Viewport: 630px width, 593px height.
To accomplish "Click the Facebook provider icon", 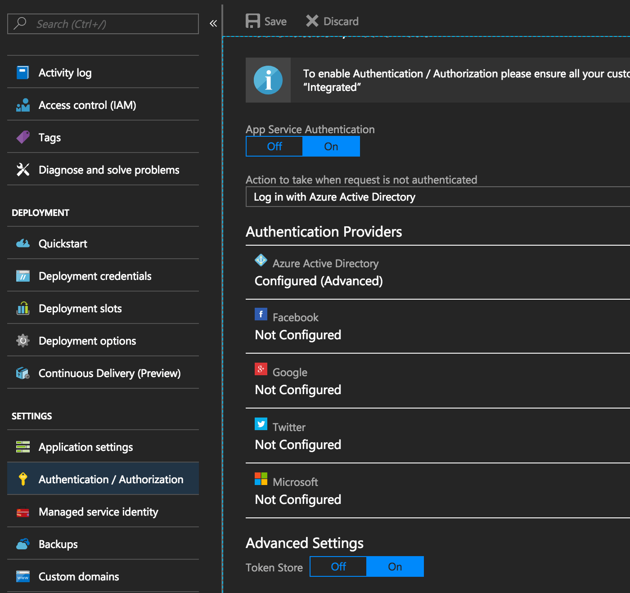I will click(261, 314).
